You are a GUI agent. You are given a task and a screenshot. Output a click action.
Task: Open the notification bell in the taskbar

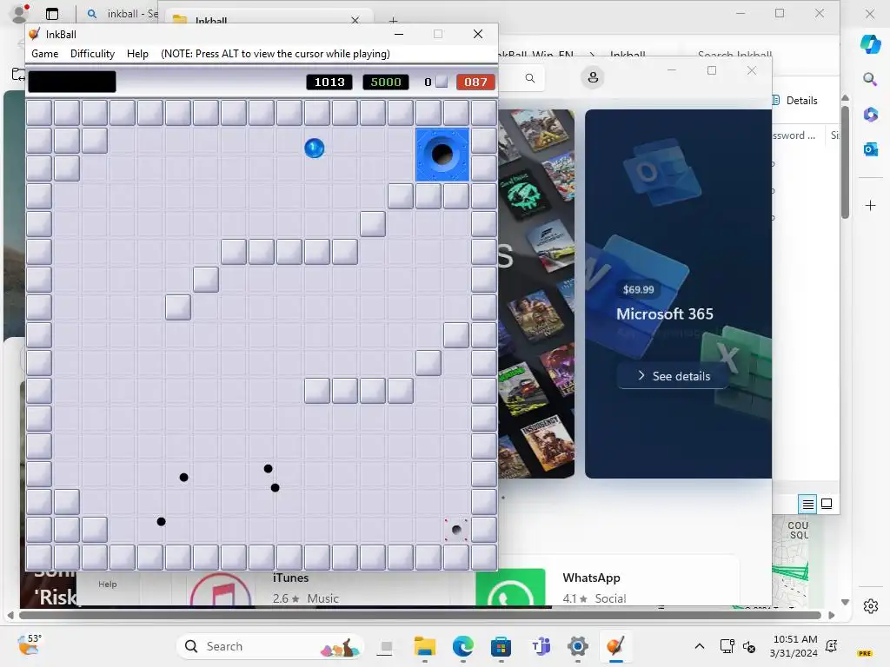pos(832,646)
